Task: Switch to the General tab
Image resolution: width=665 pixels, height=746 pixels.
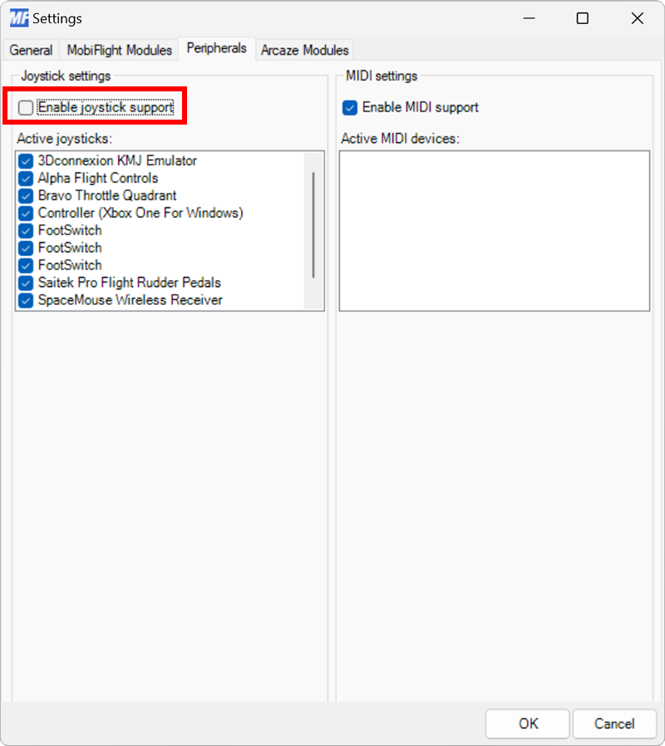Action: [30, 50]
